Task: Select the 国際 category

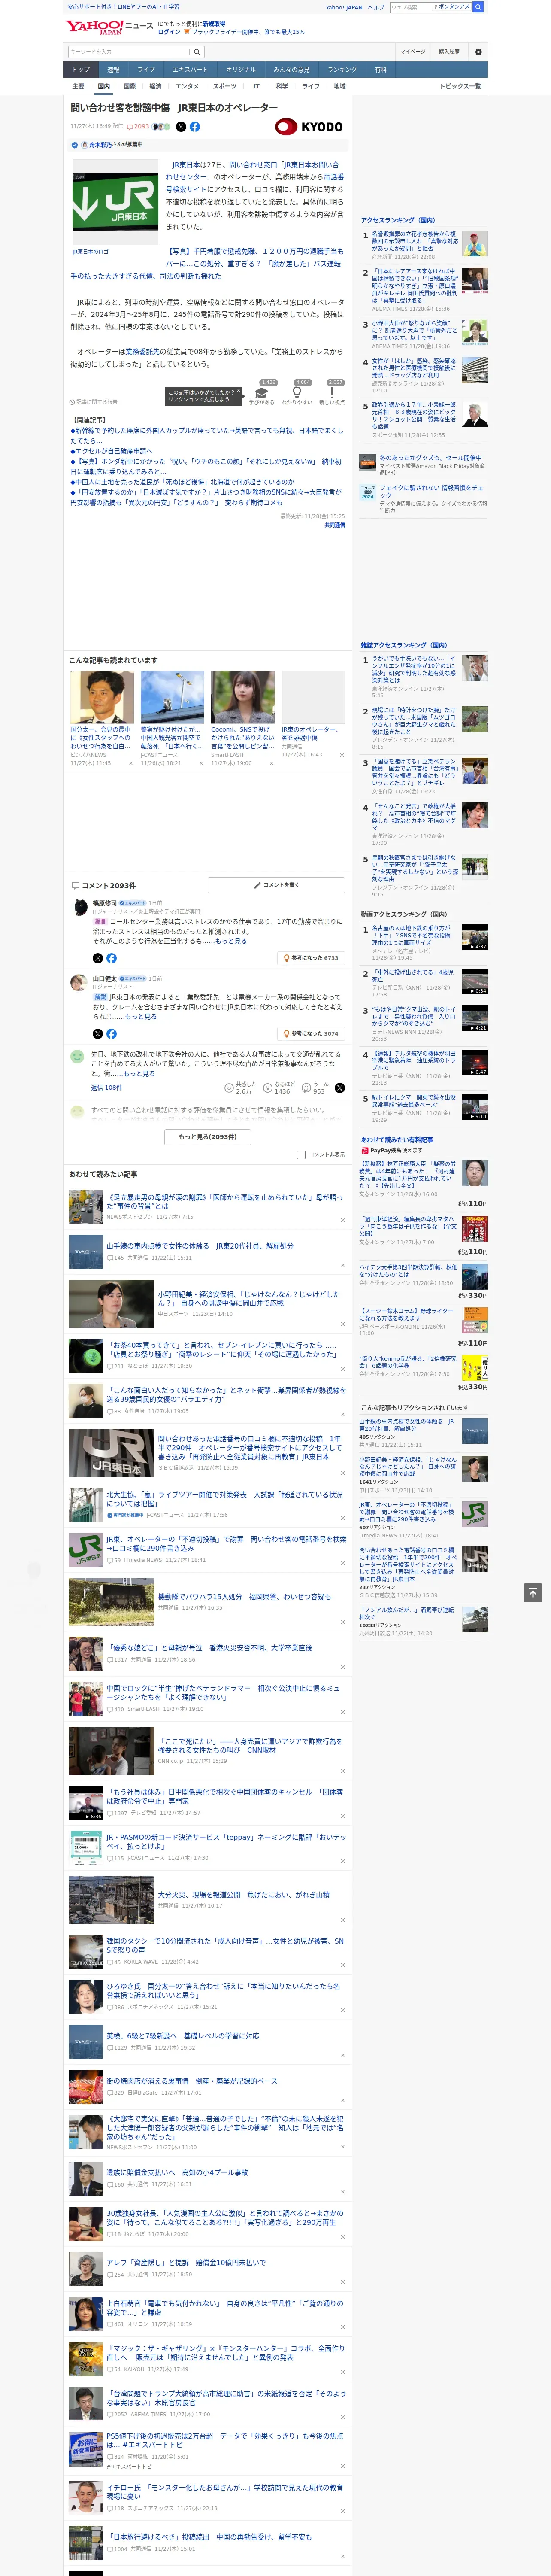Action: 129,86
